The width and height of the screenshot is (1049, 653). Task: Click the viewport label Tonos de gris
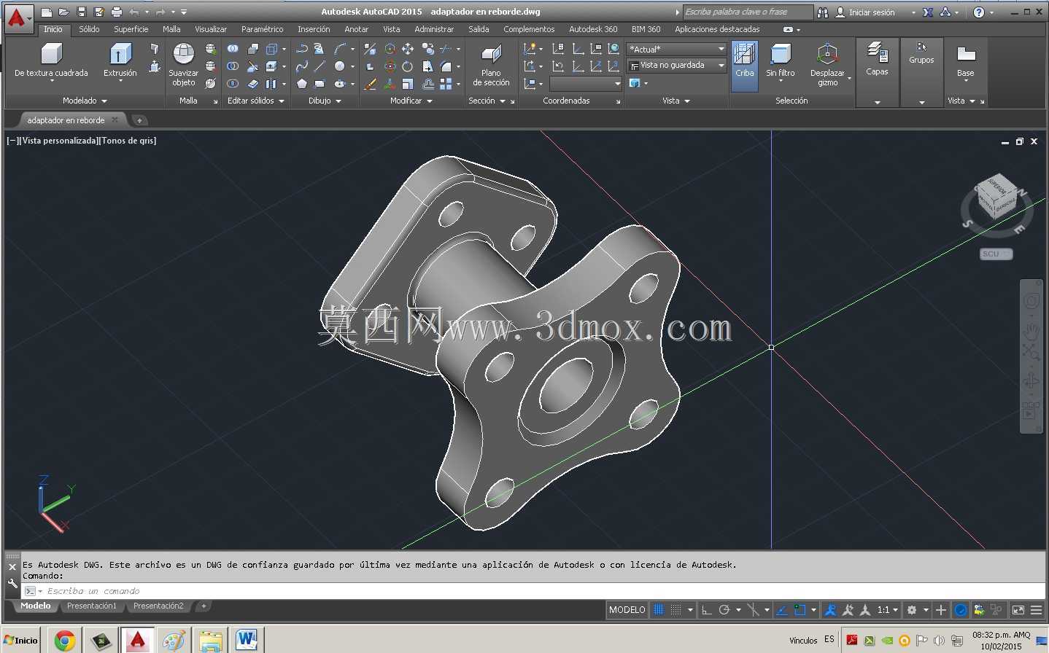pos(128,140)
